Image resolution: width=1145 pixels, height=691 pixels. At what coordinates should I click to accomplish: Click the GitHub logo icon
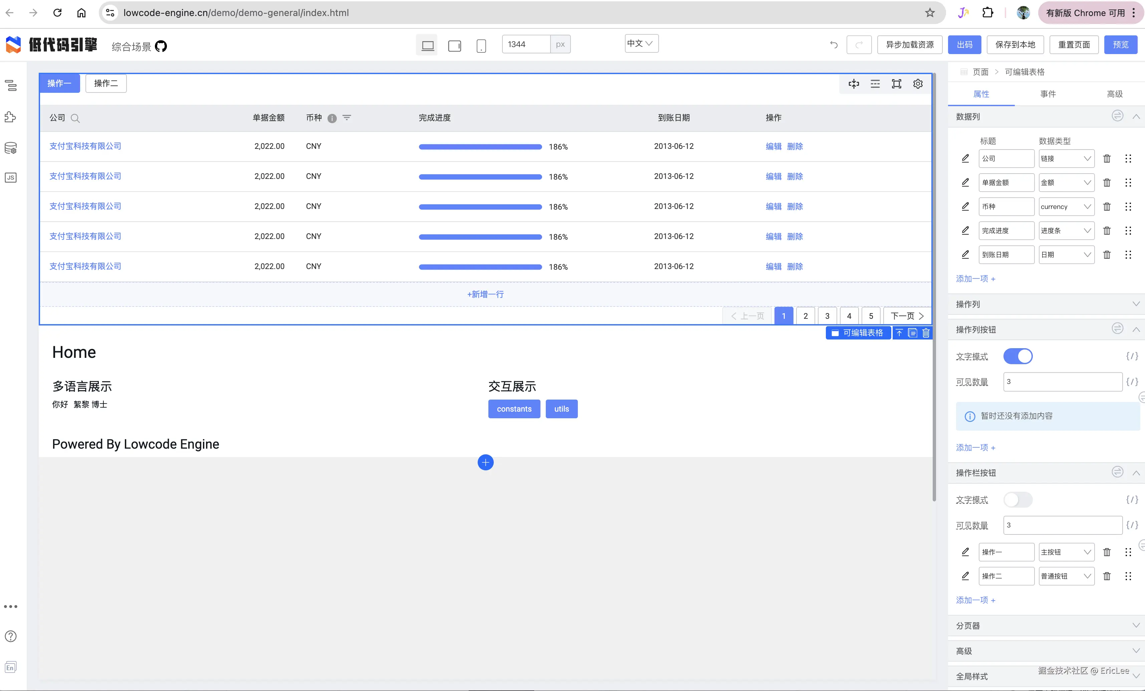click(161, 46)
